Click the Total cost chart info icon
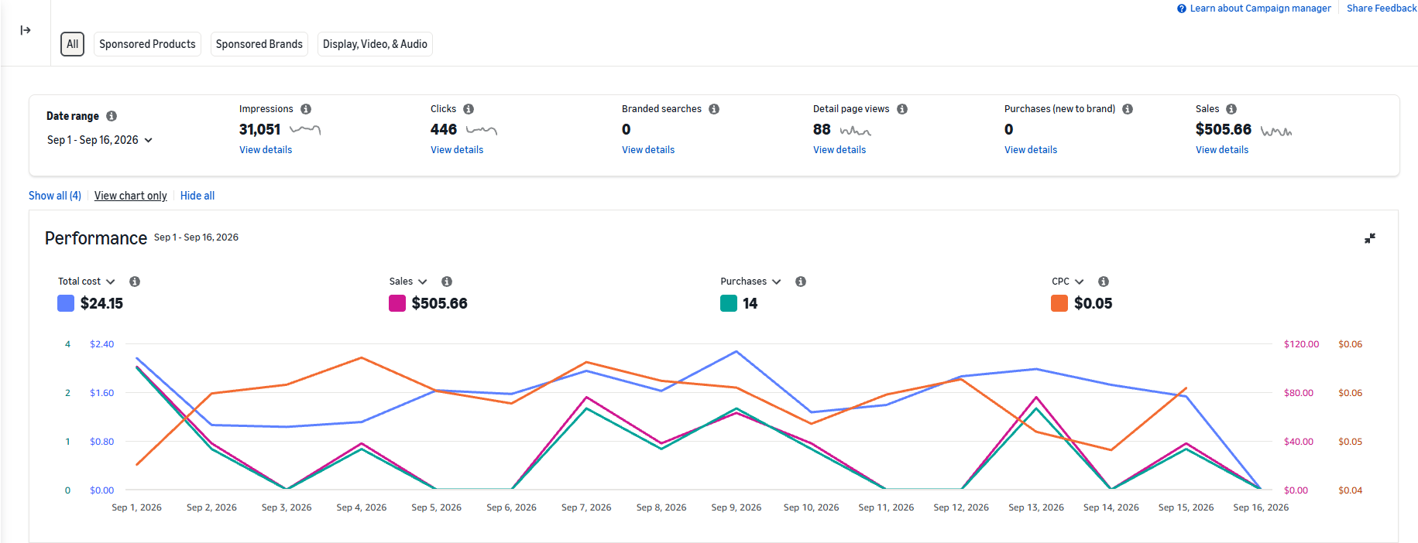The height and width of the screenshot is (543, 1418). (x=135, y=282)
